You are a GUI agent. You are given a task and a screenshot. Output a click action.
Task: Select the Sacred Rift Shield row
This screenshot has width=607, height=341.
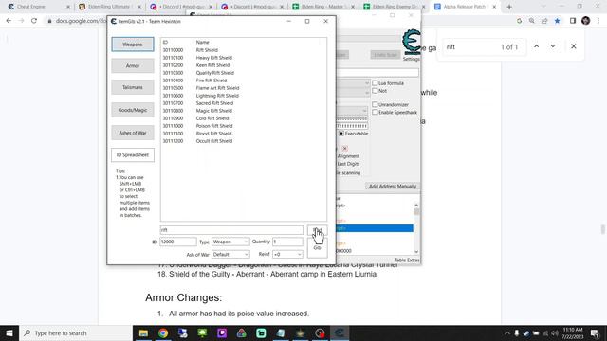[243, 103]
